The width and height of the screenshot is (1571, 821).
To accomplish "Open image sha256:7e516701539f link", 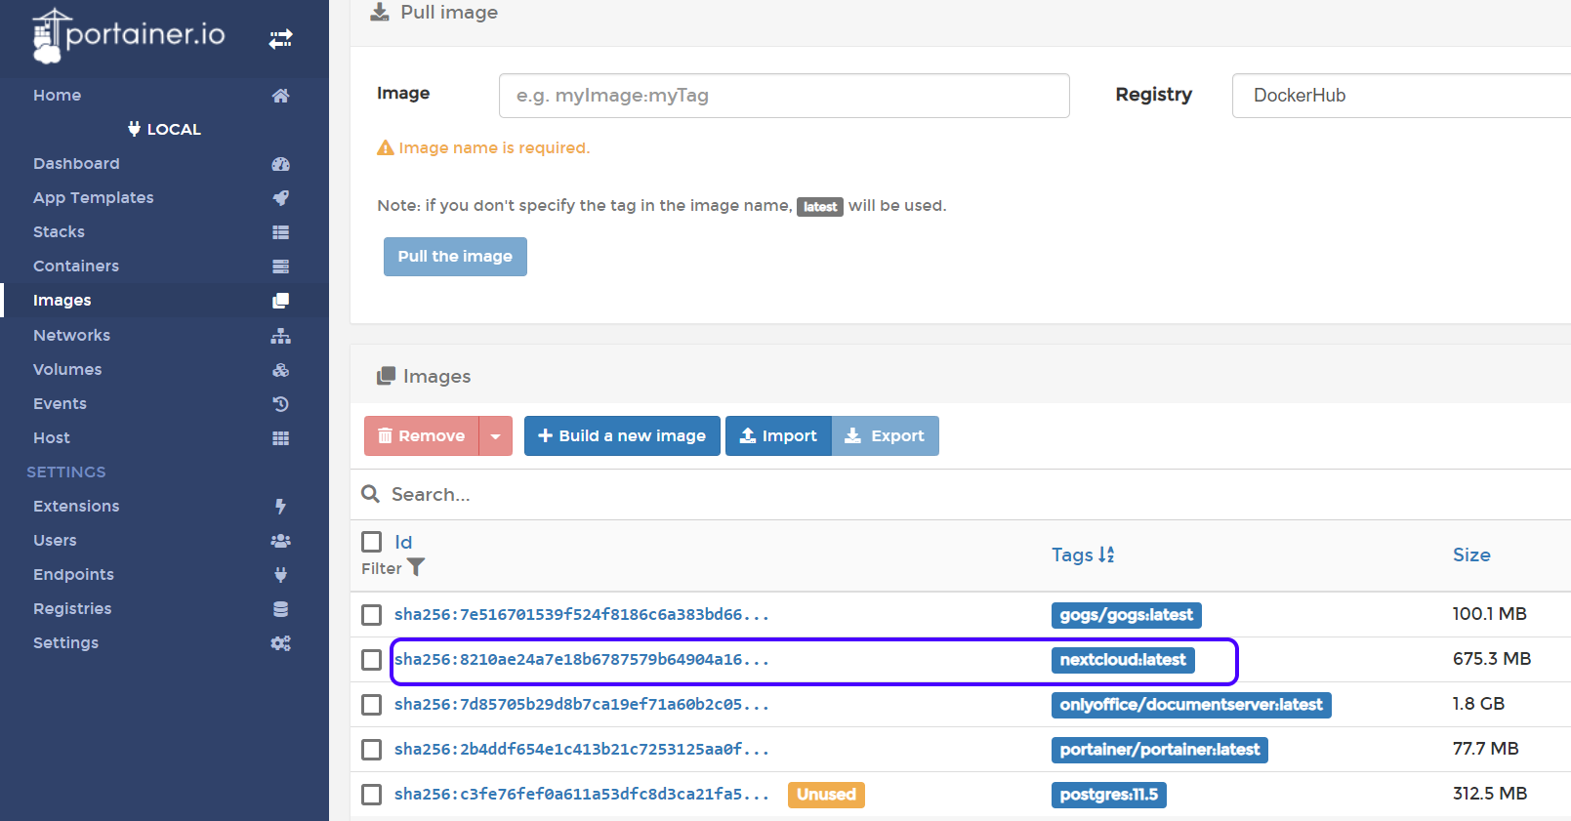I will pyautogui.click(x=582, y=615).
